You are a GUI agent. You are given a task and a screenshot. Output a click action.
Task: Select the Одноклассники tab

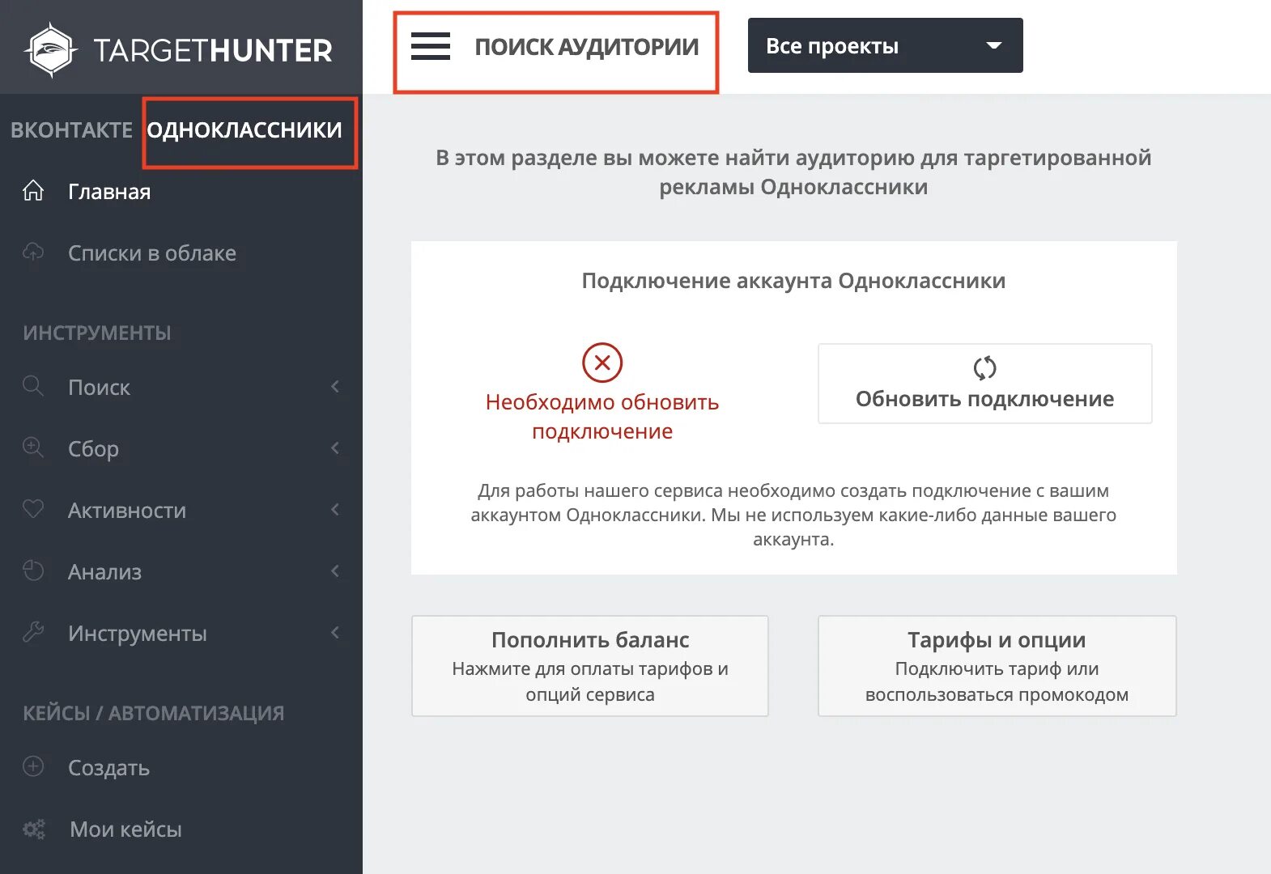[244, 130]
